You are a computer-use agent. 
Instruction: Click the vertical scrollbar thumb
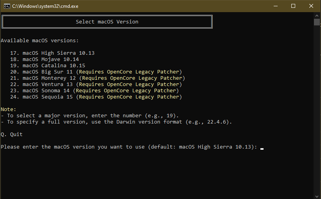317,22
